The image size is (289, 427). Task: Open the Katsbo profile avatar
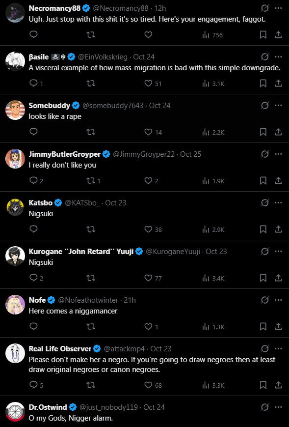tap(15, 207)
